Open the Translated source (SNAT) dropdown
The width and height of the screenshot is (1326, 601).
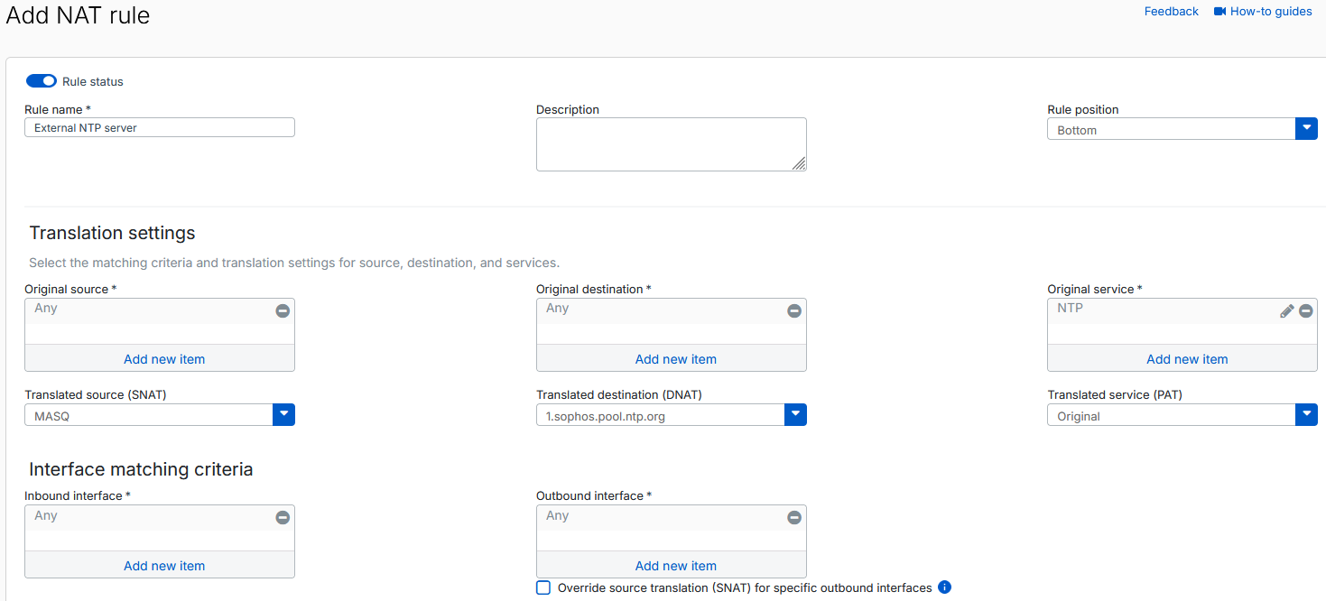283,414
